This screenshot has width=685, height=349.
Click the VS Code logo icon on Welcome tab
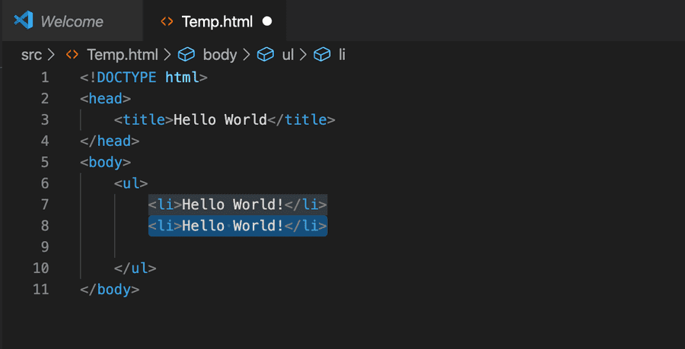point(24,21)
